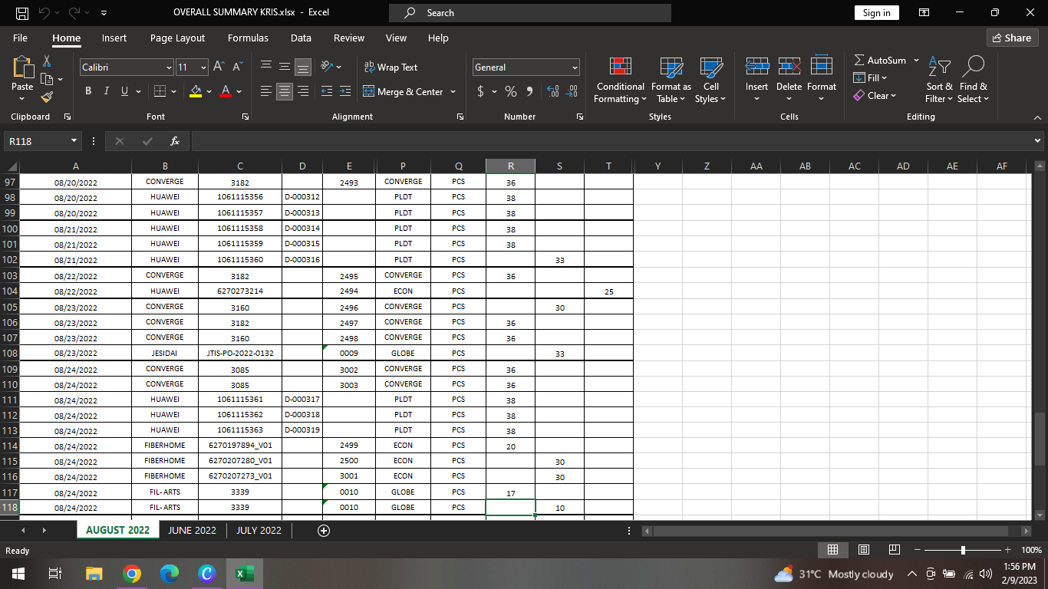Open Conditional Formatting dropdown
The width and height of the screenshot is (1048, 589).
tap(620, 80)
